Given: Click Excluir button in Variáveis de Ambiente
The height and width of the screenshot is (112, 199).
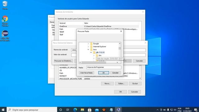Looking at the screenshot, I should [x=135, y=84].
